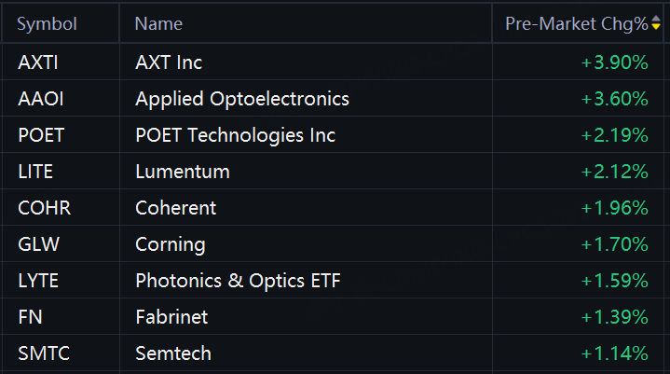Screen dimensions: 670x374
Task: Select the +2.12% value for Lumentum
Action: tap(614, 172)
